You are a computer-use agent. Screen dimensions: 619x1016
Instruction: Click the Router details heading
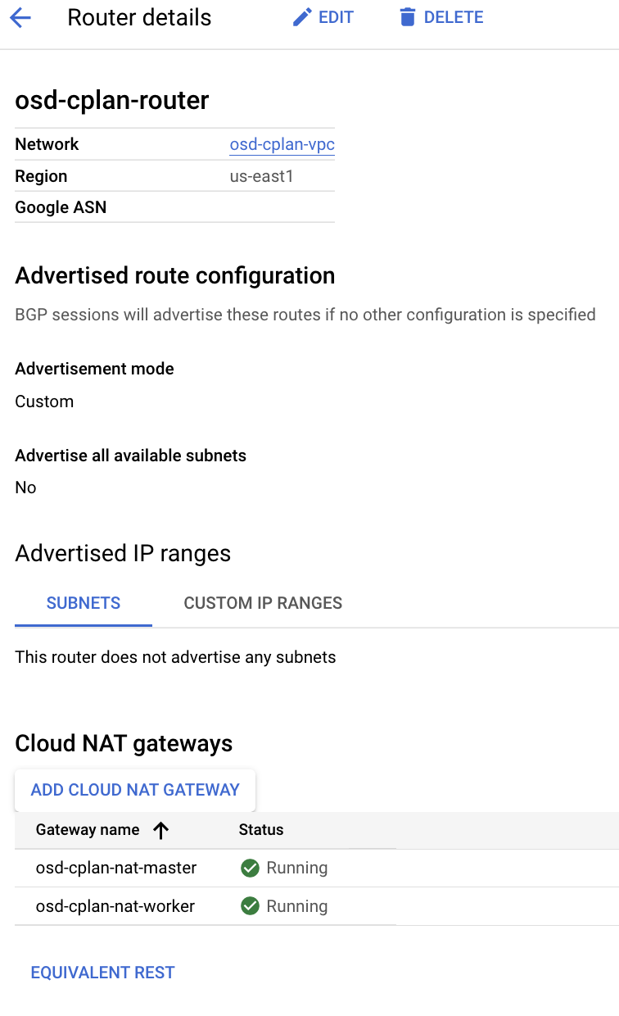tap(138, 17)
